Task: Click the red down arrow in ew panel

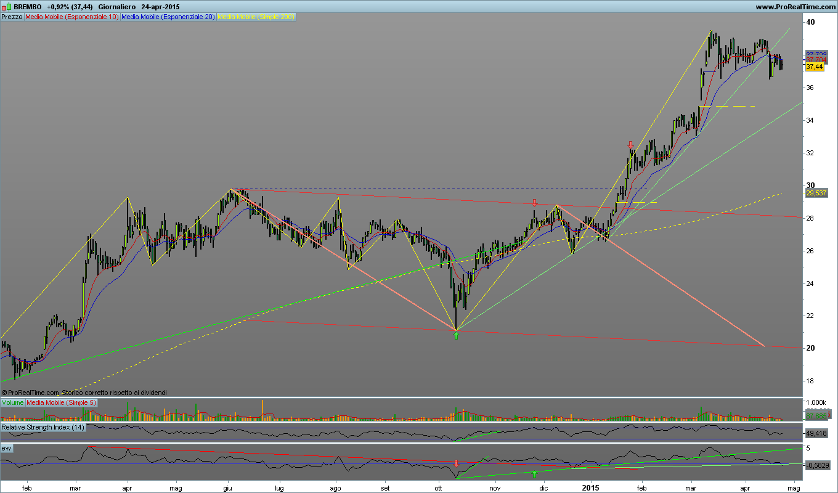Action: (x=456, y=463)
